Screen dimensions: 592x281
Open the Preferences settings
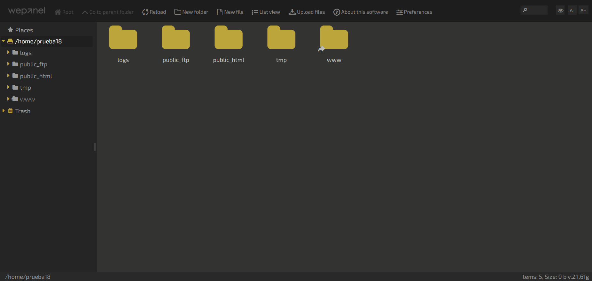click(x=414, y=12)
